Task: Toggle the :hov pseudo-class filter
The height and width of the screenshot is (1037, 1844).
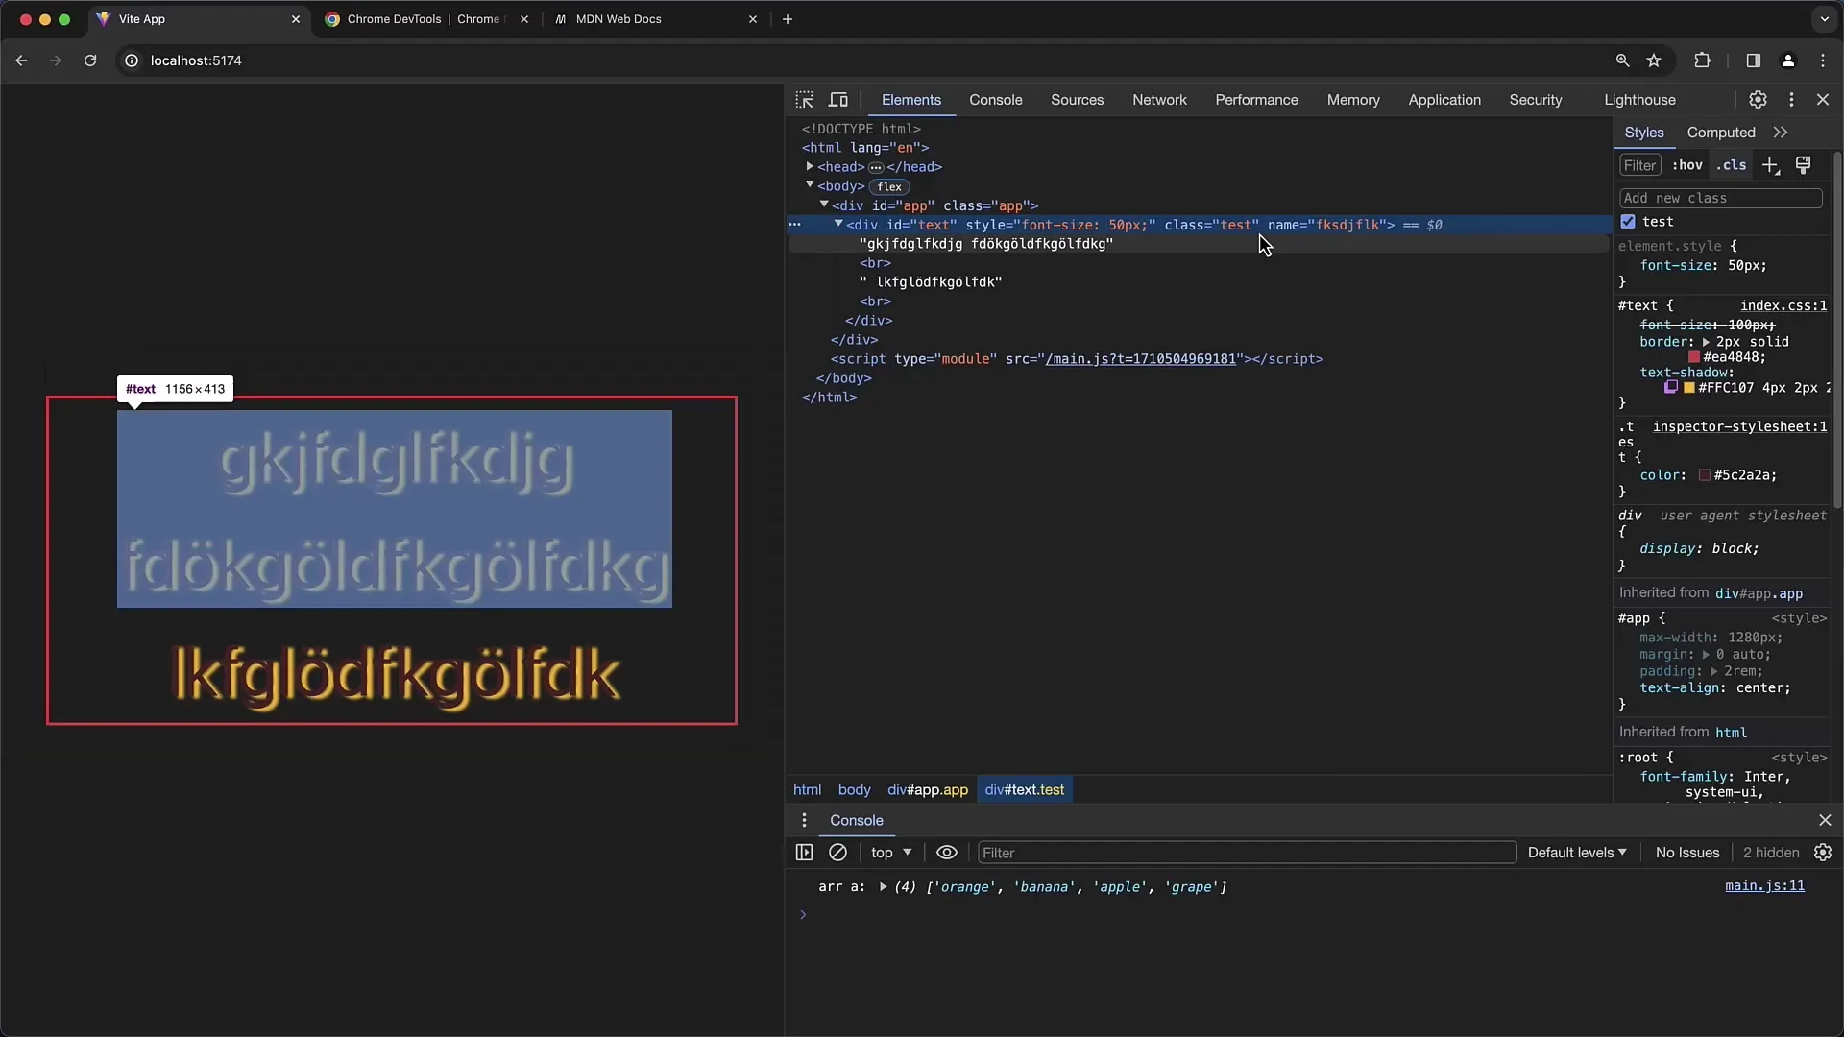Action: [1688, 164]
